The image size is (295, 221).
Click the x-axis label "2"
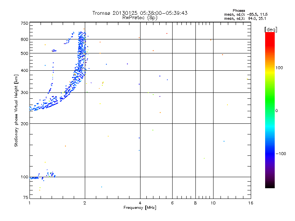point(85,203)
